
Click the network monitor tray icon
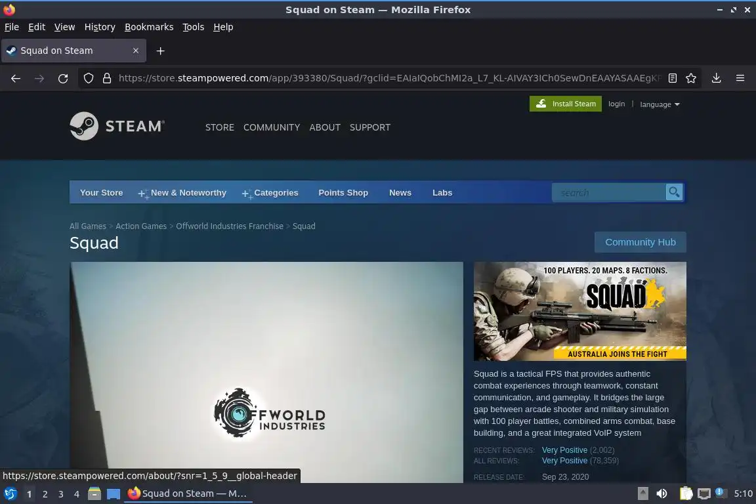pos(704,493)
